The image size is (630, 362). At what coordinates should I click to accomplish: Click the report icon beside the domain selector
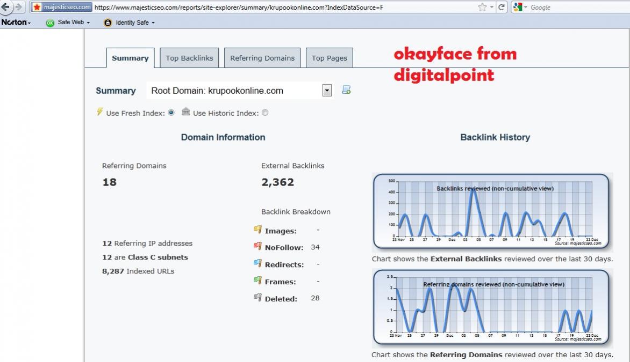point(346,90)
